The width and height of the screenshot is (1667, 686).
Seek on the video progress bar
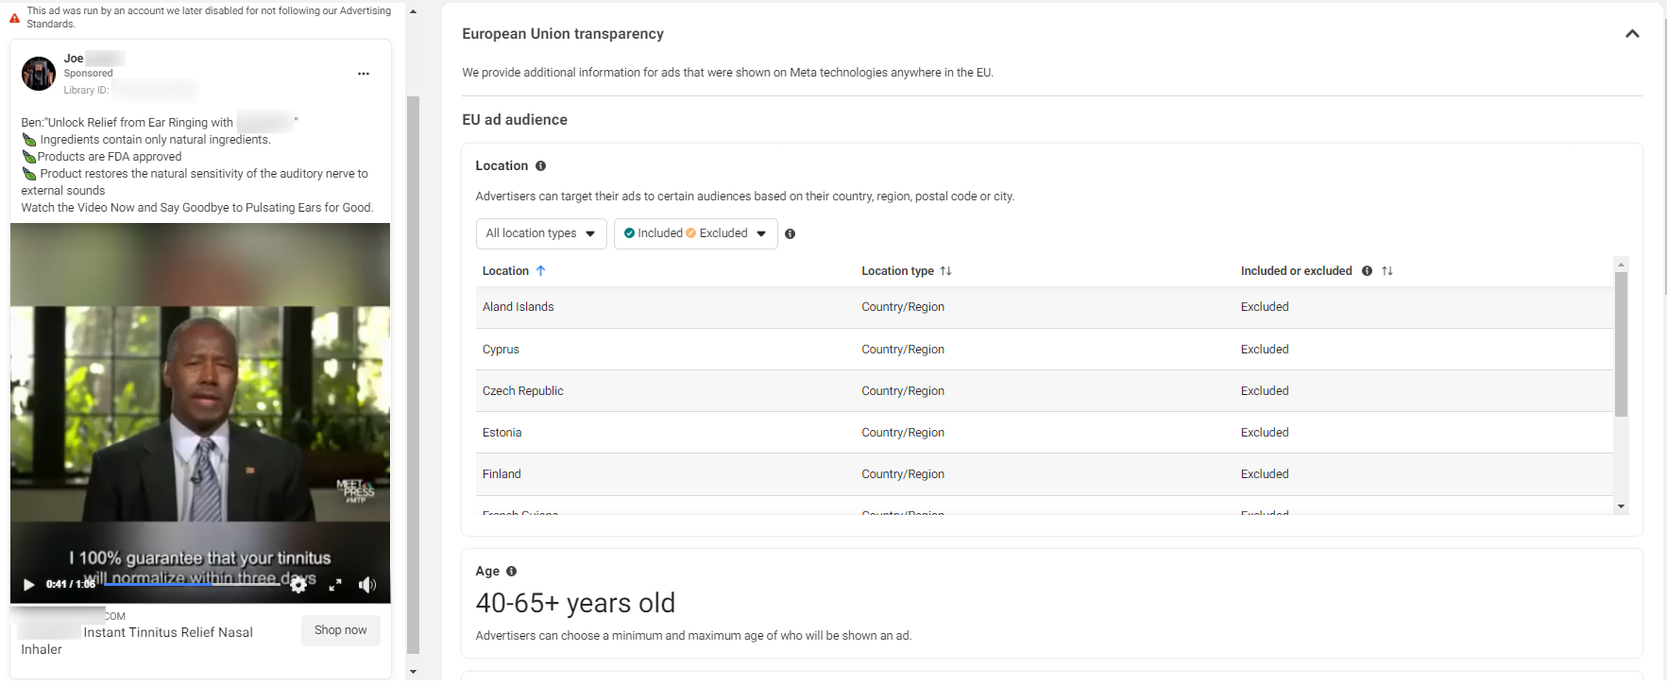pos(192,585)
